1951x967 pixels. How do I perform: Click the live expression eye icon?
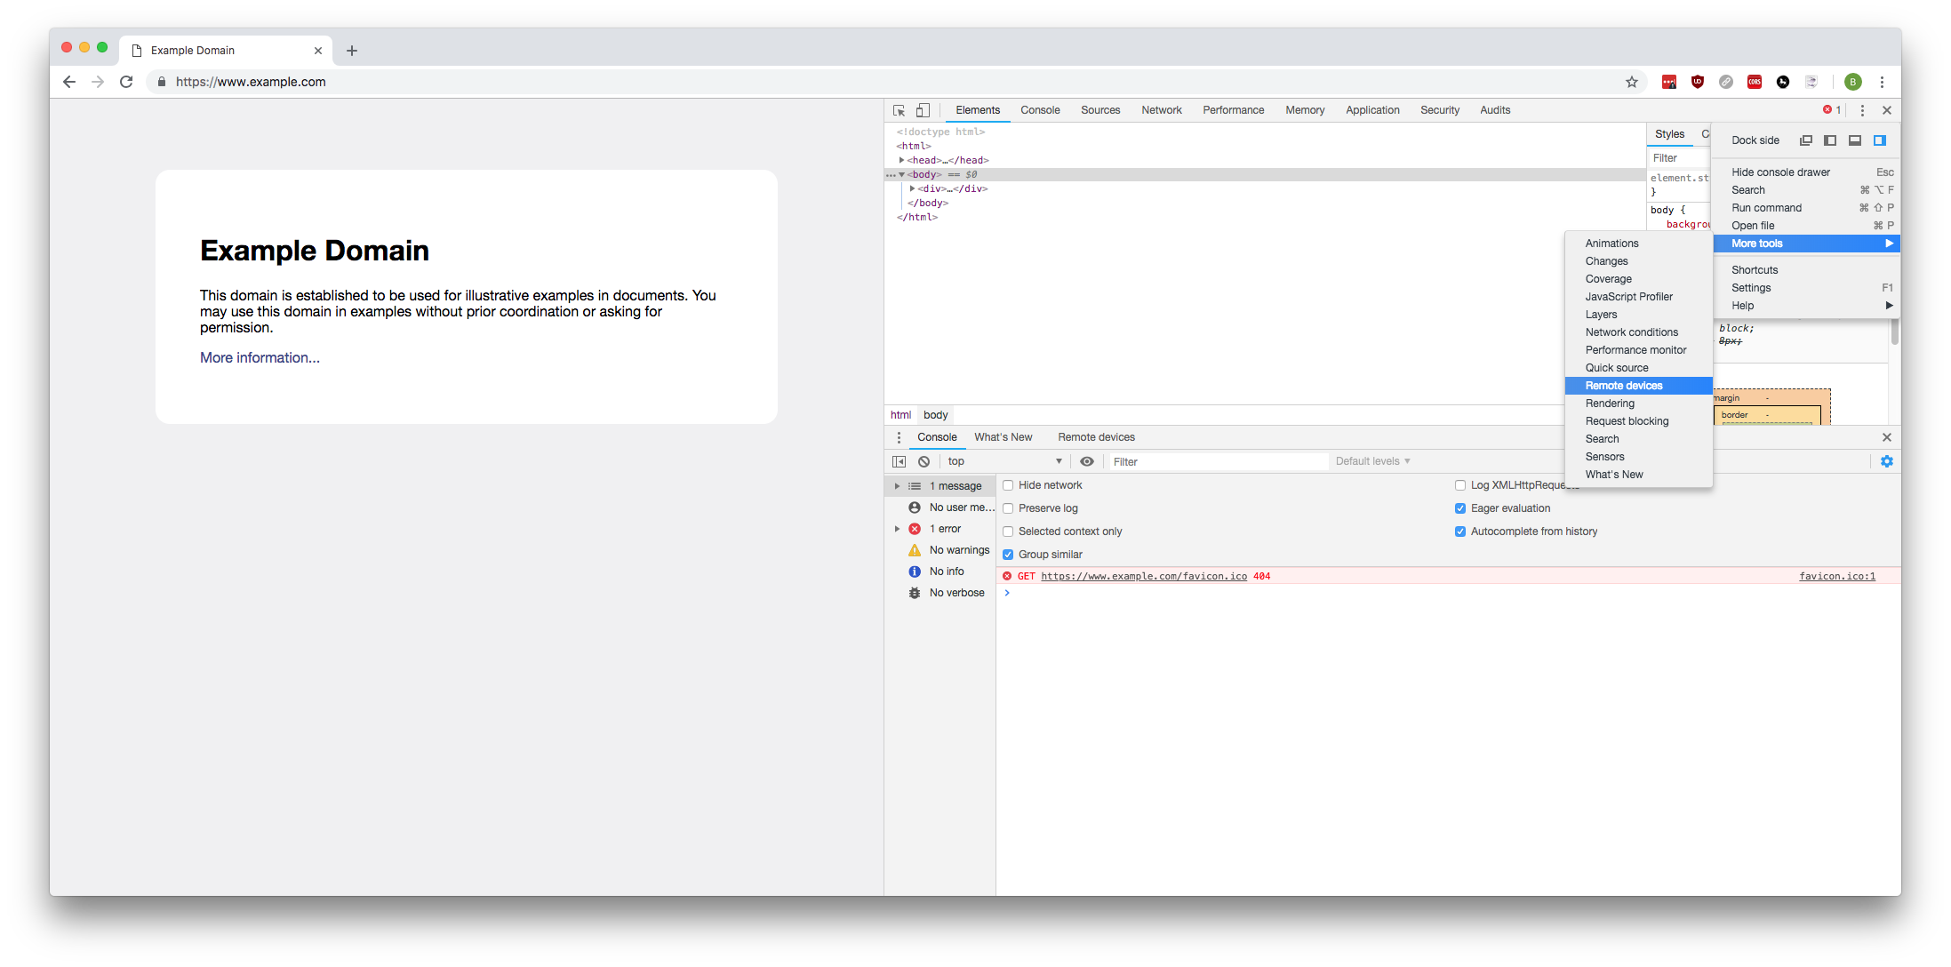pyautogui.click(x=1086, y=461)
